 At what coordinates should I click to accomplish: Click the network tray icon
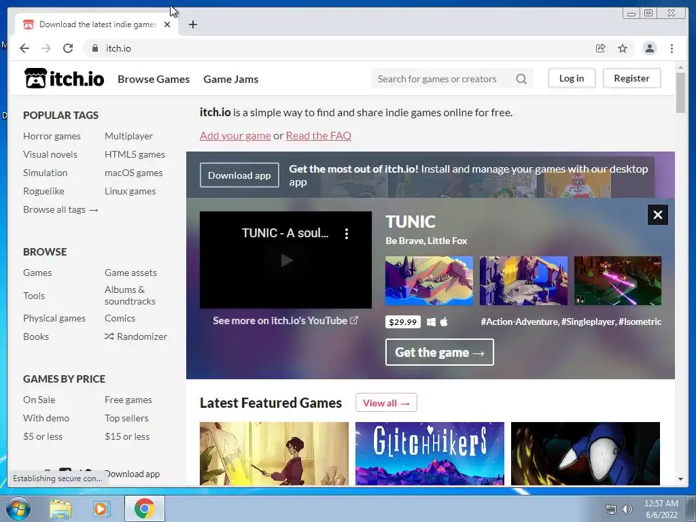(x=611, y=509)
